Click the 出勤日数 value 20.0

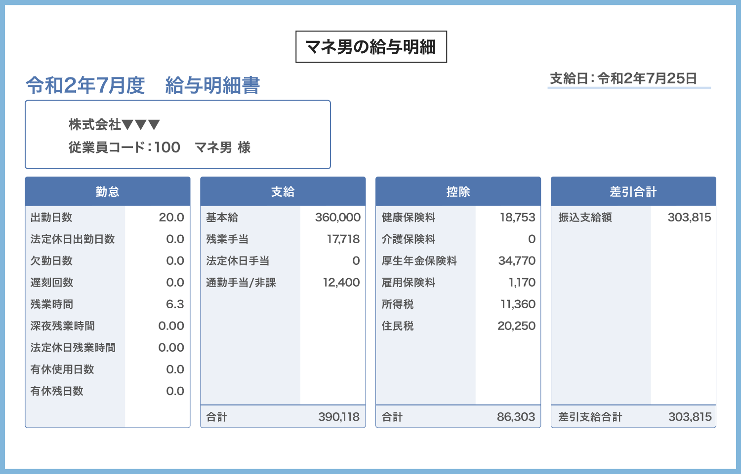point(171,218)
